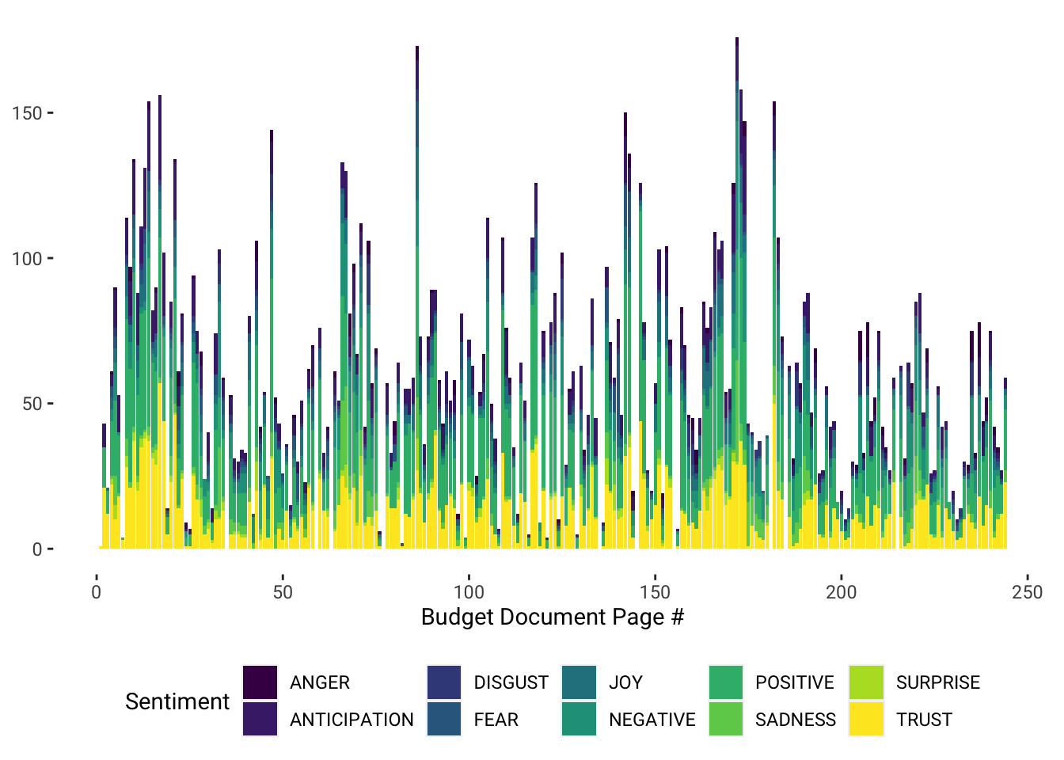Click the x-axis label 200
The width and height of the screenshot is (1064, 760).
842,592
